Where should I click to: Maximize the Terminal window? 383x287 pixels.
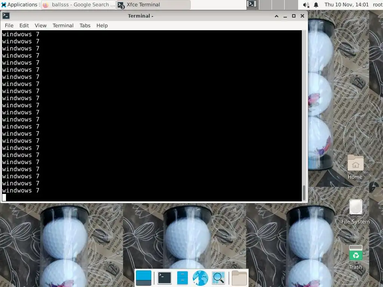[294, 16]
